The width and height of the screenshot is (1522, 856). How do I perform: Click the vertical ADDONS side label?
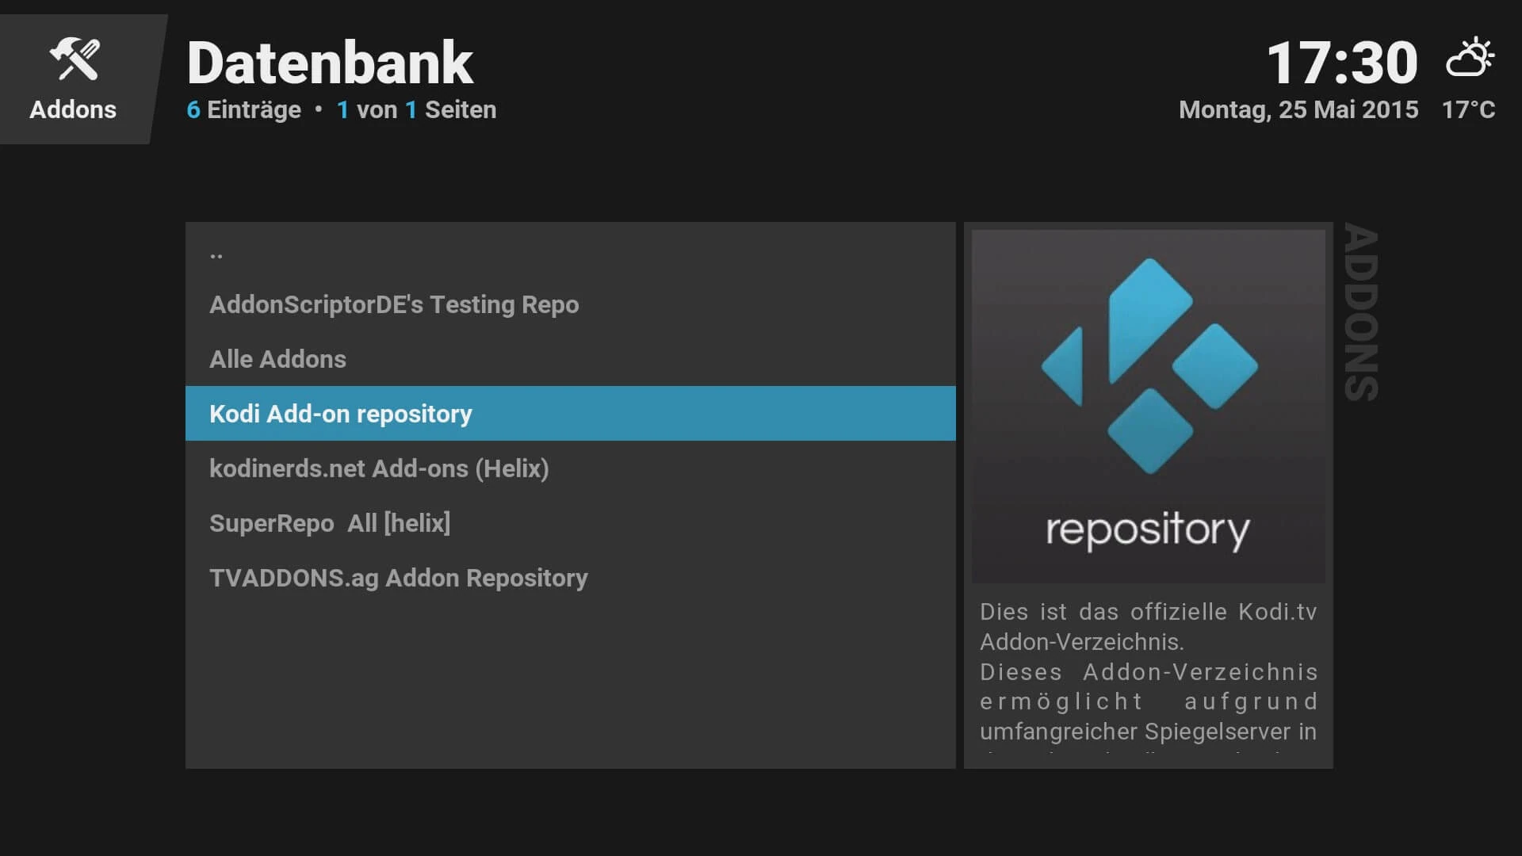coord(1361,312)
